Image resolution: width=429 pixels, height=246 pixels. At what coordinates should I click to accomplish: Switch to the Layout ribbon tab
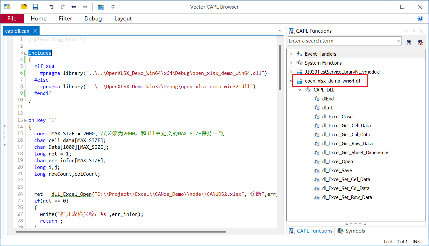coord(123,19)
